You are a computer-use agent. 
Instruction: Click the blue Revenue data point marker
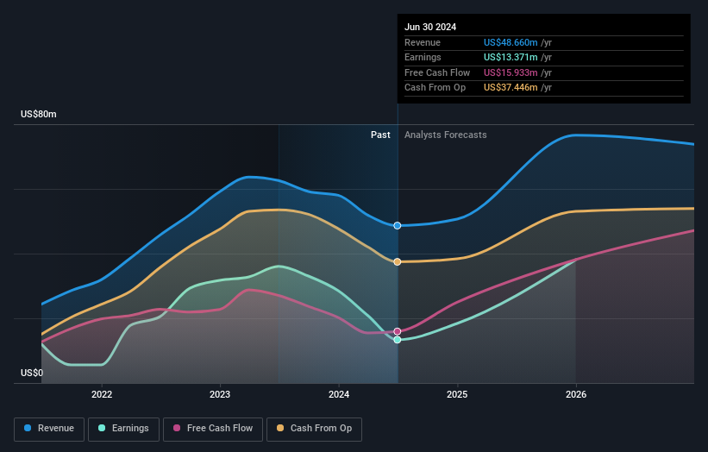coord(398,226)
